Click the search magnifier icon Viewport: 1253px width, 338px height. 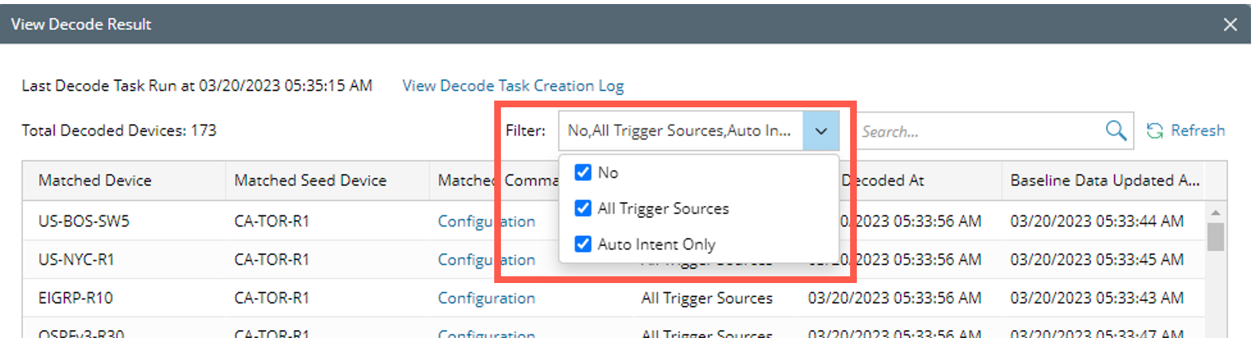coord(1115,130)
